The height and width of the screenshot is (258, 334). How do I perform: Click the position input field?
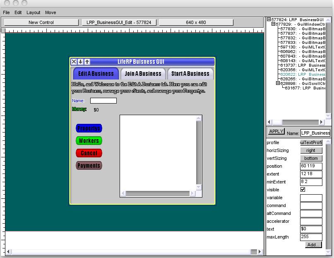[311, 166]
